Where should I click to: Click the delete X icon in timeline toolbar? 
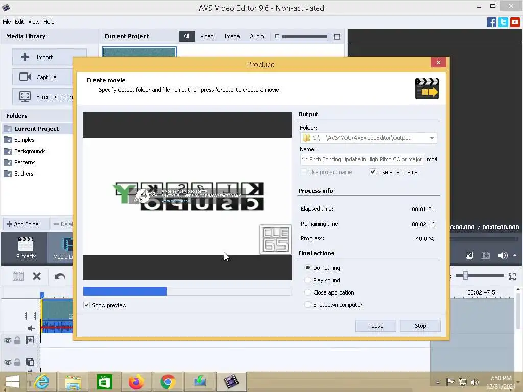pyautogui.click(x=37, y=276)
